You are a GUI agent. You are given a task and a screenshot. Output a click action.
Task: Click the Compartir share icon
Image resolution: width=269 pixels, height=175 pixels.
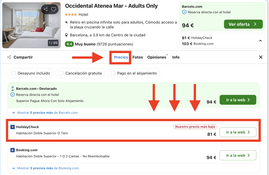[9, 57]
